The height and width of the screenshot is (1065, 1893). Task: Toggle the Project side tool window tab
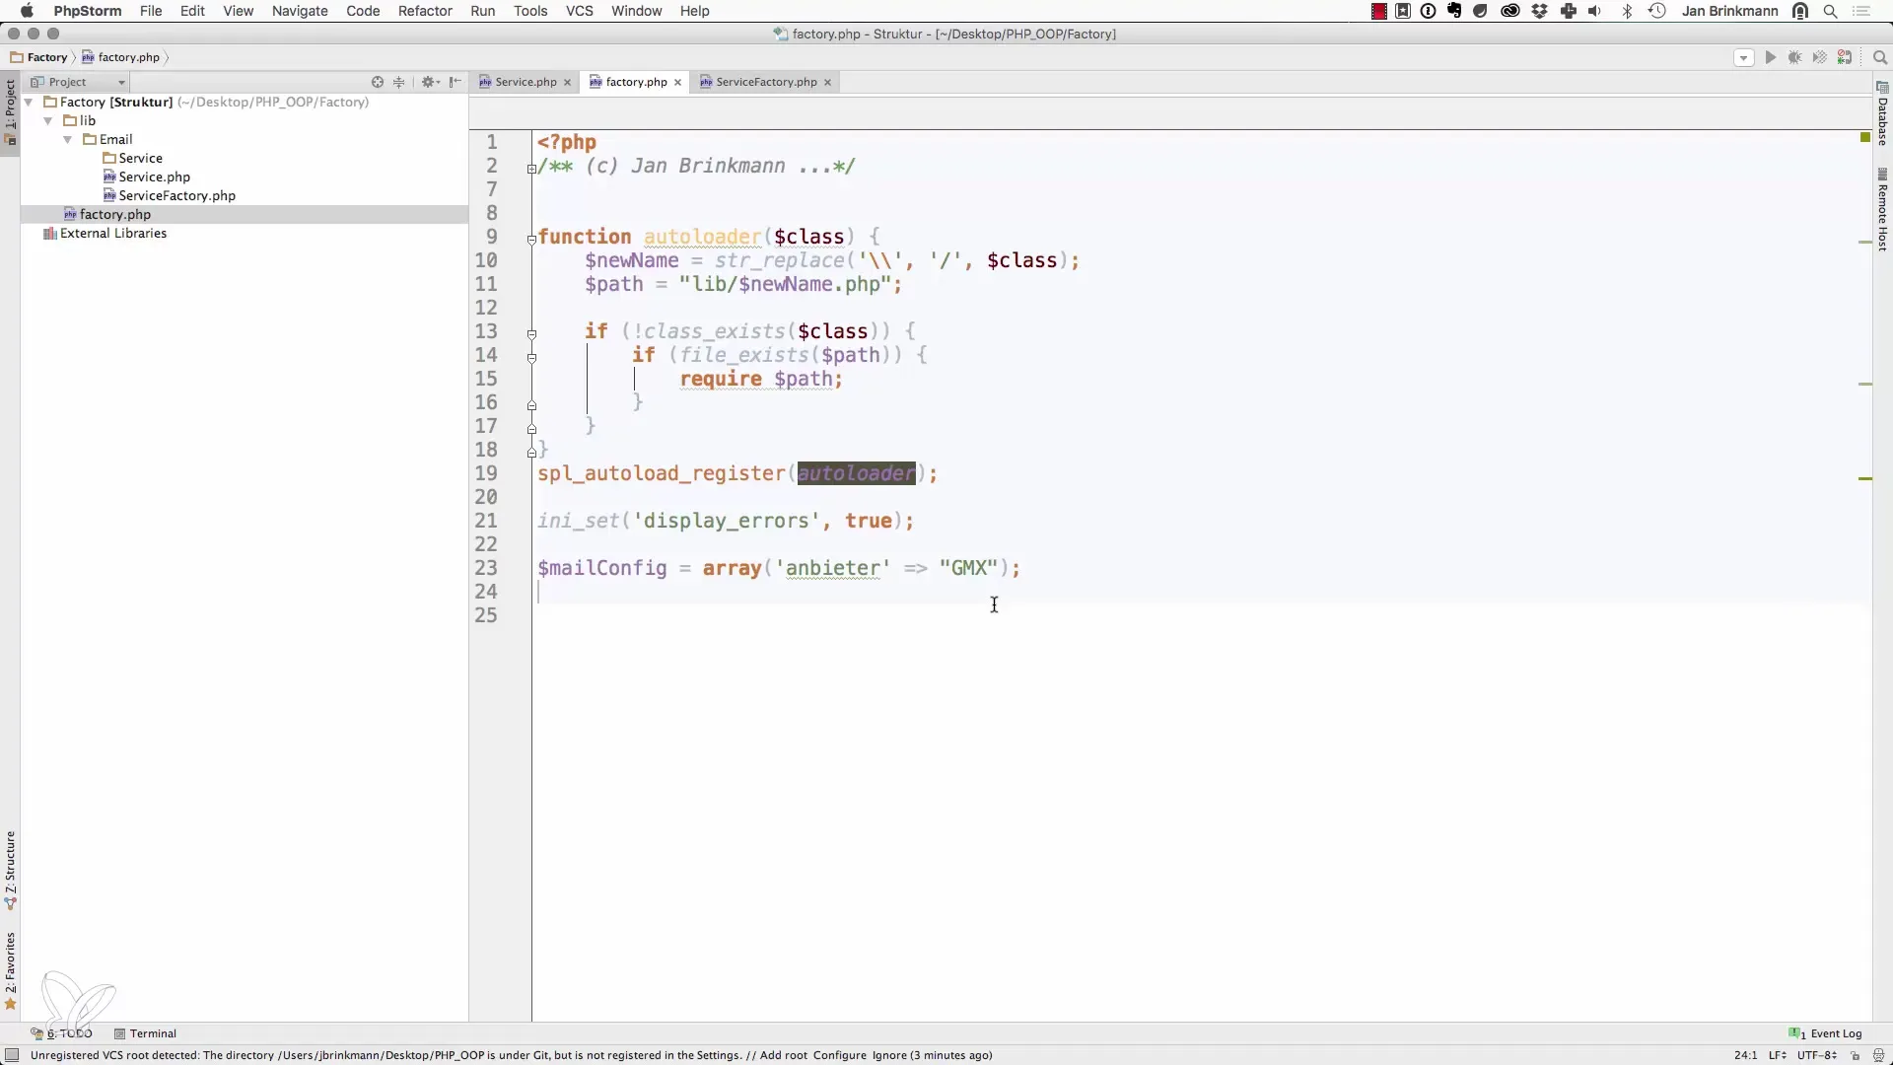click(10, 111)
